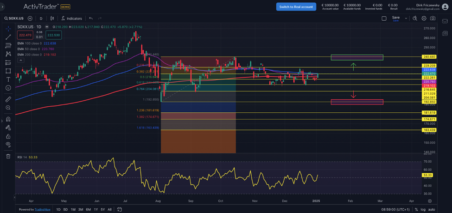Viewport: 452px width, 213px height.
Task: Select the text annotation tool
Action: pos(8,79)
